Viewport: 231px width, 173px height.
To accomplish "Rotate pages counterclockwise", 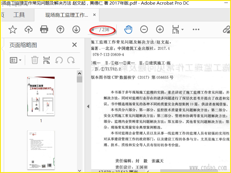I will coord(59,60).
